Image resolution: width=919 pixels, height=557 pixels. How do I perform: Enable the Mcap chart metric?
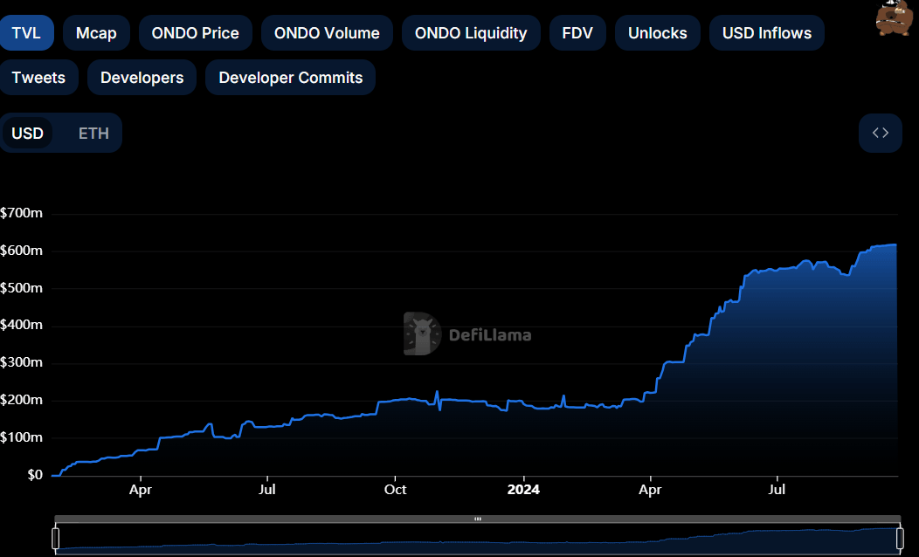(96, 33)
